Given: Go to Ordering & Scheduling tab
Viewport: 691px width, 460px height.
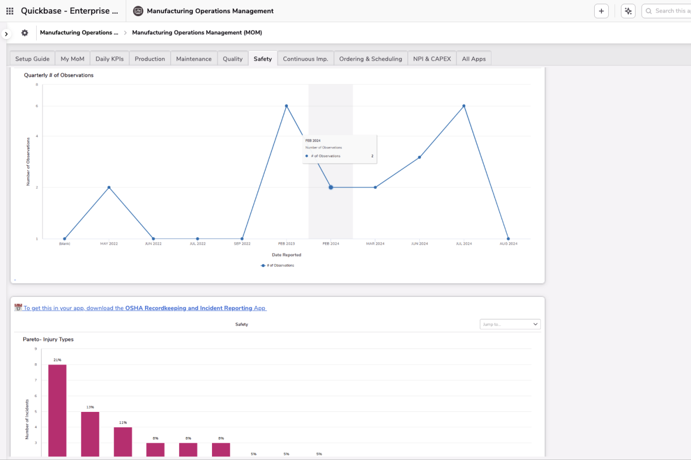Looking at the screenshot, I should (x=370, y=59).
